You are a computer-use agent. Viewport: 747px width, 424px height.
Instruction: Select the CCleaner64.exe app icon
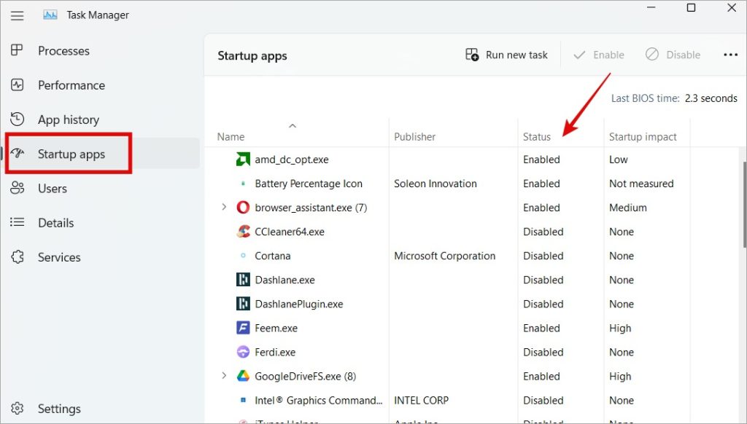tap(243, 232)
